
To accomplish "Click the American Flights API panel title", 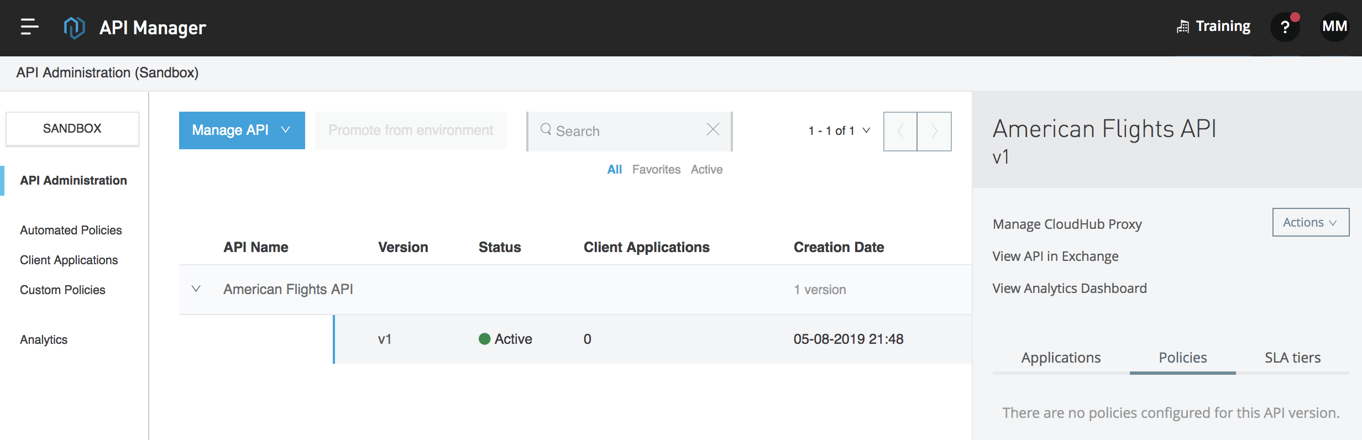I will (x=1104, y=129).
